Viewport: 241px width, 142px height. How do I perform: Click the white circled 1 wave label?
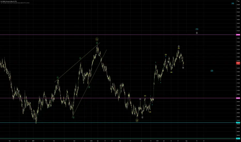(x=140, y=99)
